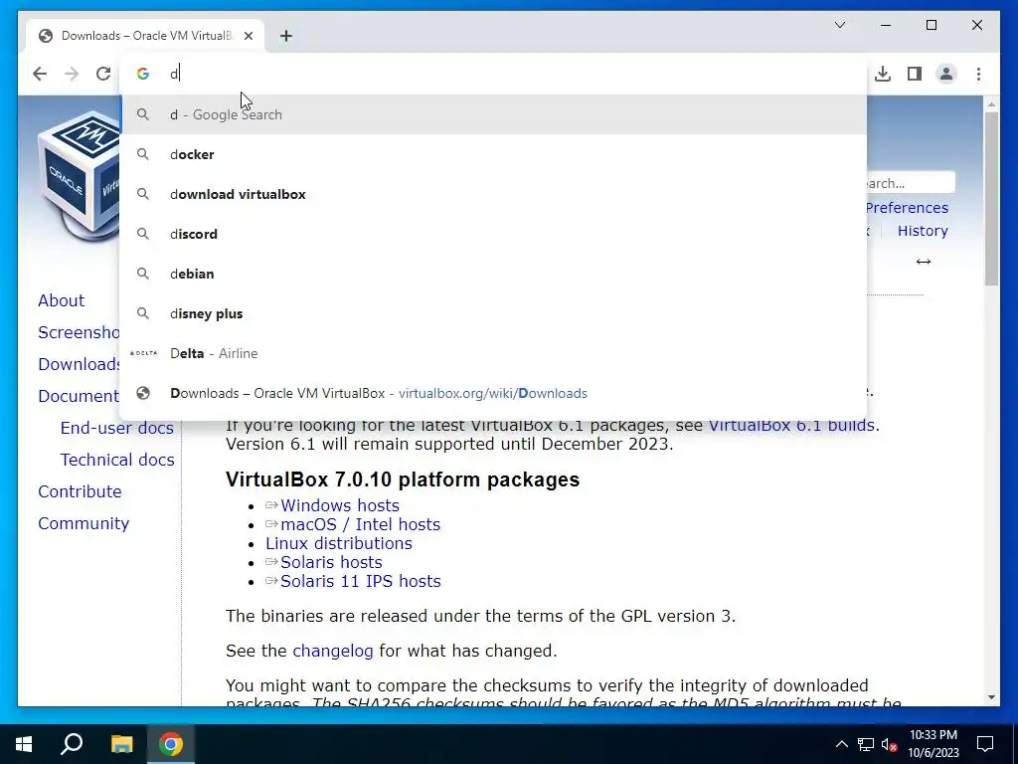Open the Technical docs link
The width and height of the screenshot is (1018, 764).
[117, 460]
